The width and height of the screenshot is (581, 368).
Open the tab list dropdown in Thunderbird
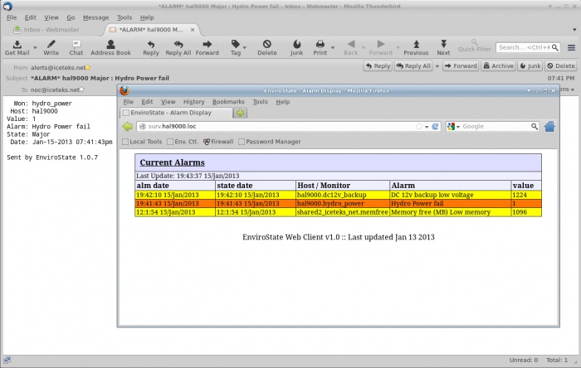(x=574, y=30)
